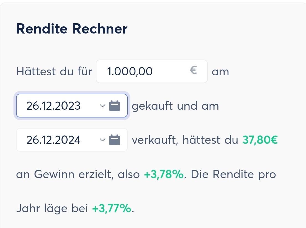
Task: Select the 26.12.2024 sale date text
Action: (x=53, y=140)
